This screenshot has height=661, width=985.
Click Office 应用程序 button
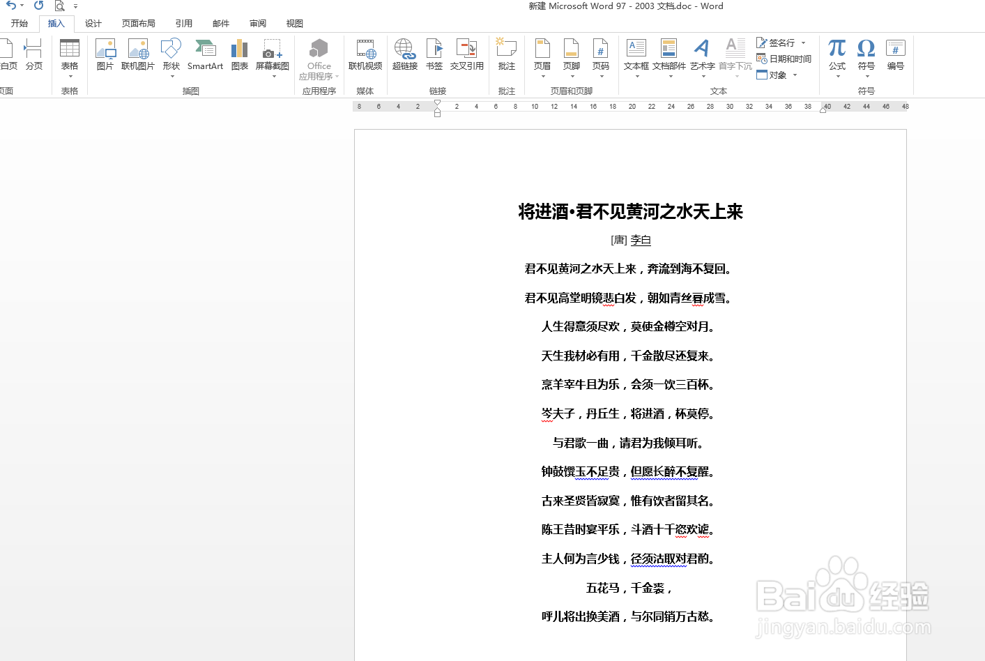tap(319, 59)
